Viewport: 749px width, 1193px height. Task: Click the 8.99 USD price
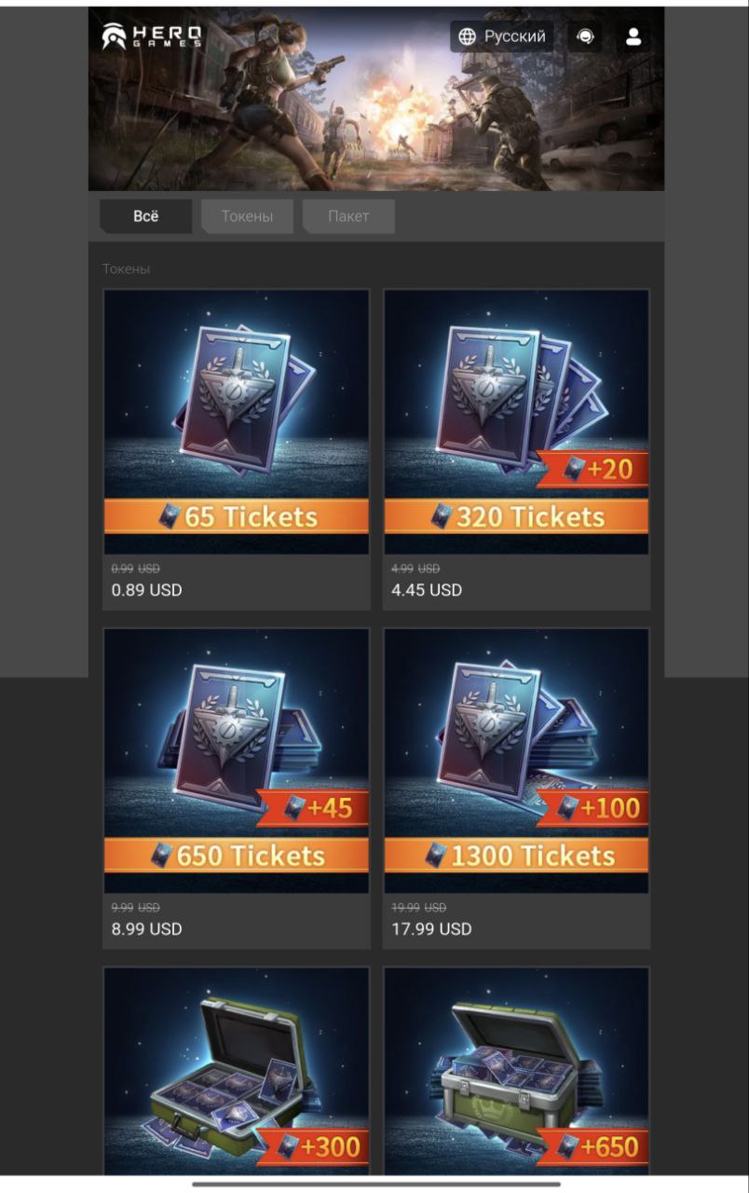[x=146, y=928]
